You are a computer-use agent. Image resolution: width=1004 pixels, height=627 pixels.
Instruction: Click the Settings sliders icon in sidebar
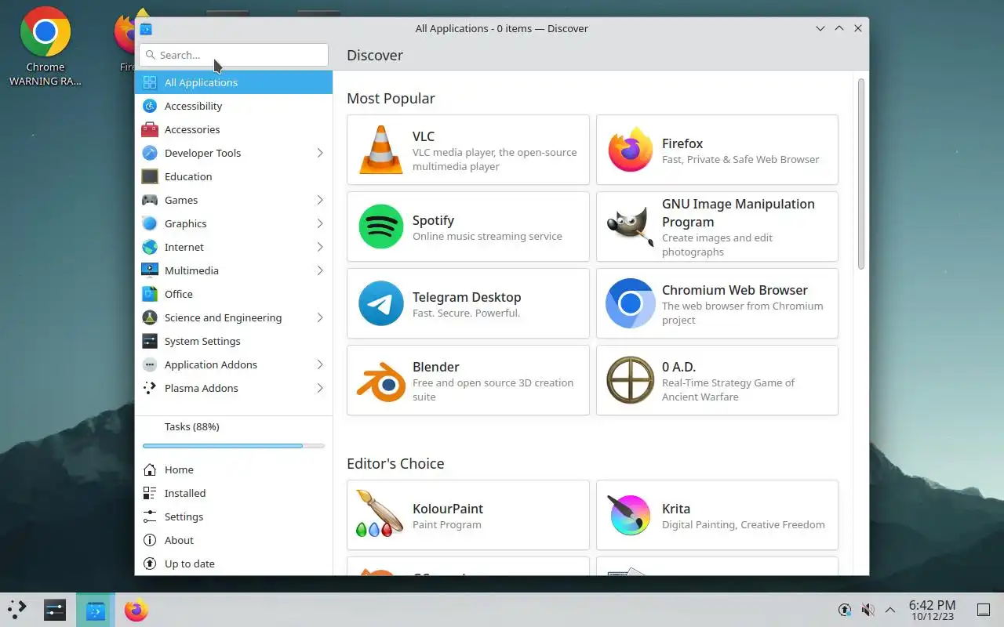point(150,516)
